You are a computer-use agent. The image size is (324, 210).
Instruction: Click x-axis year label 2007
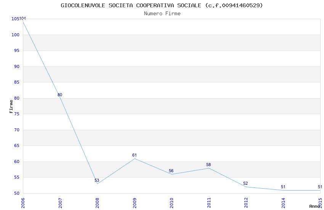pyautogui.click(x=60, y=203)
